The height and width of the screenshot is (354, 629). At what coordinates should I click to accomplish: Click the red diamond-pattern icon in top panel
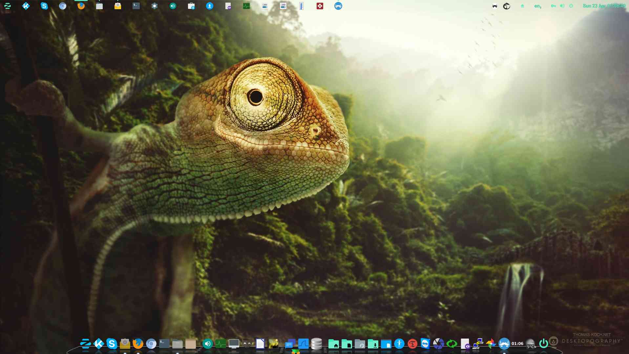[320, 6]
